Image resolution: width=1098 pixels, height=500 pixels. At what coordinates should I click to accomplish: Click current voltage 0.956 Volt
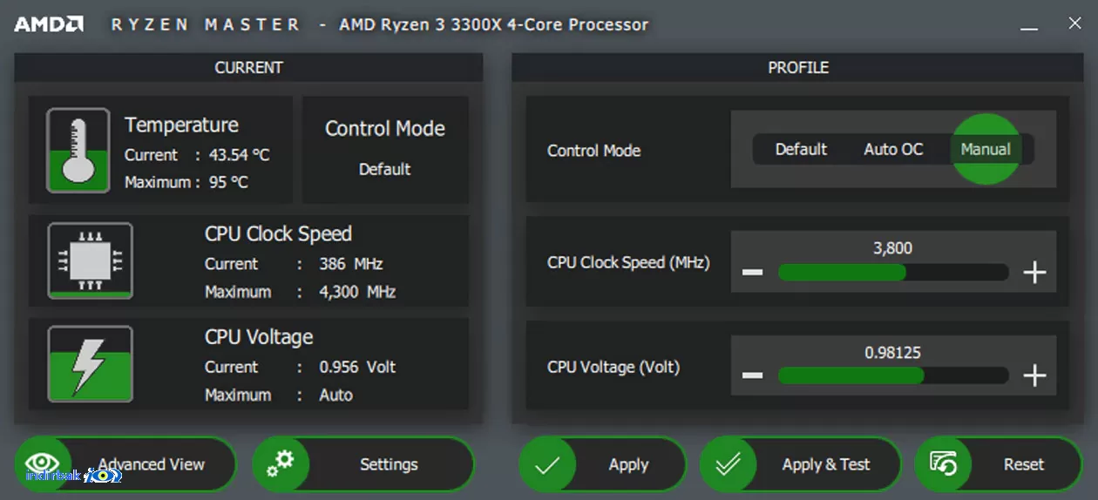(x=357, y=367)
